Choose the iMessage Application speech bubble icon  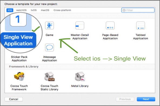click(49, 48)
